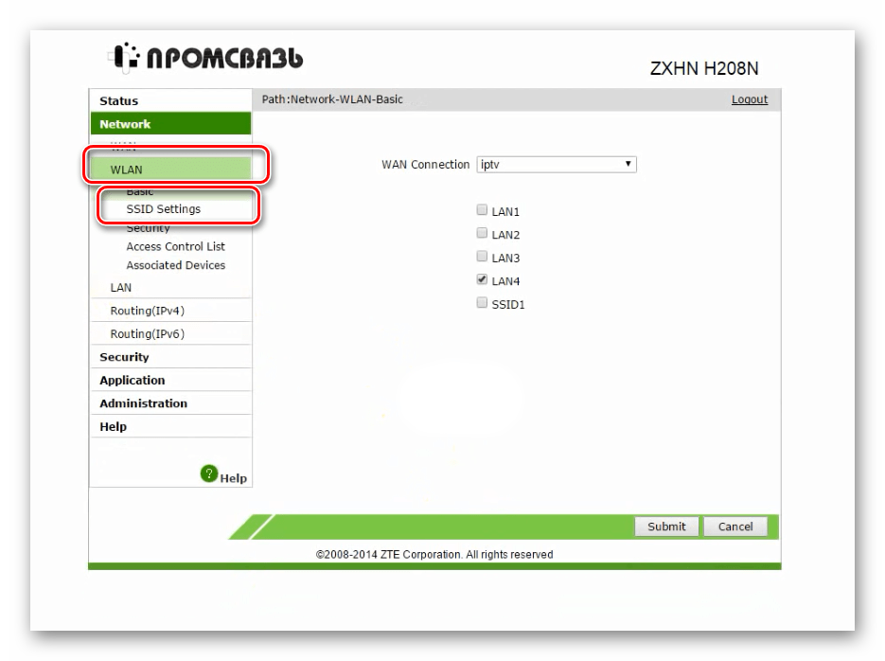Image resolution: width=885 pixels, height=661 pixels.
Task: Open the Status menu section
Action: pyautogui.click(x=170, y=100)
